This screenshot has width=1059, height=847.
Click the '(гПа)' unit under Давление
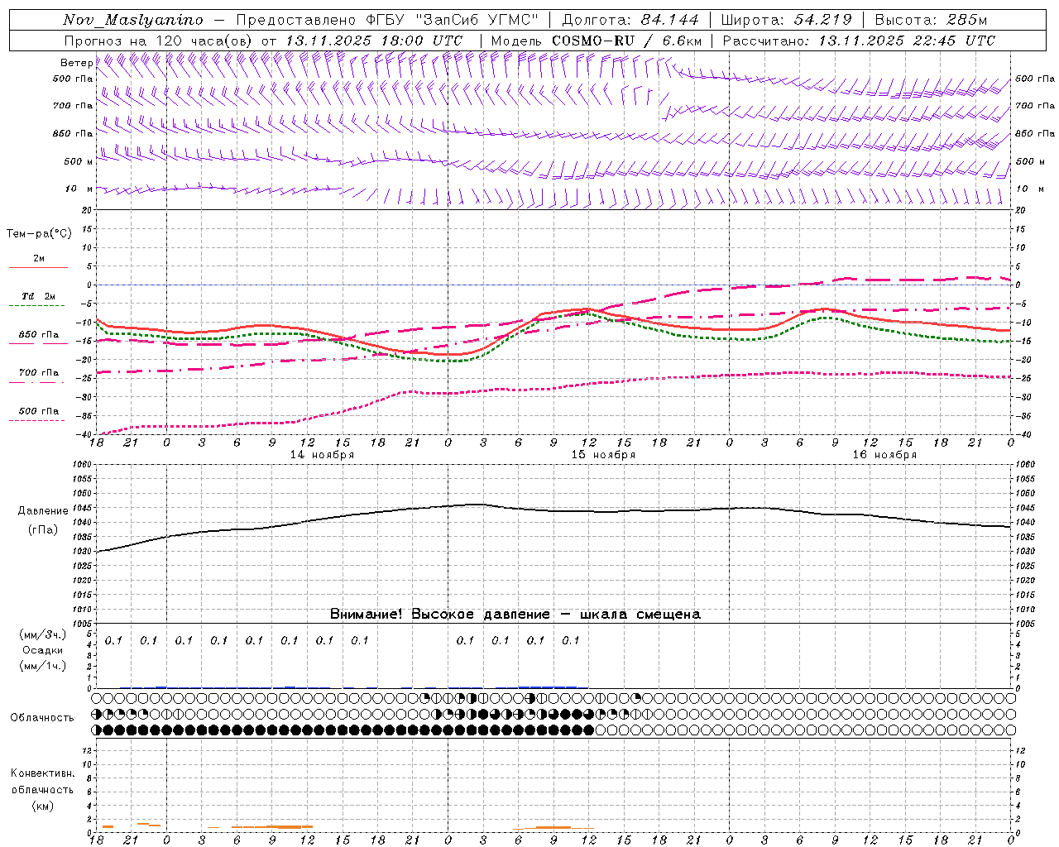[42, 530]
